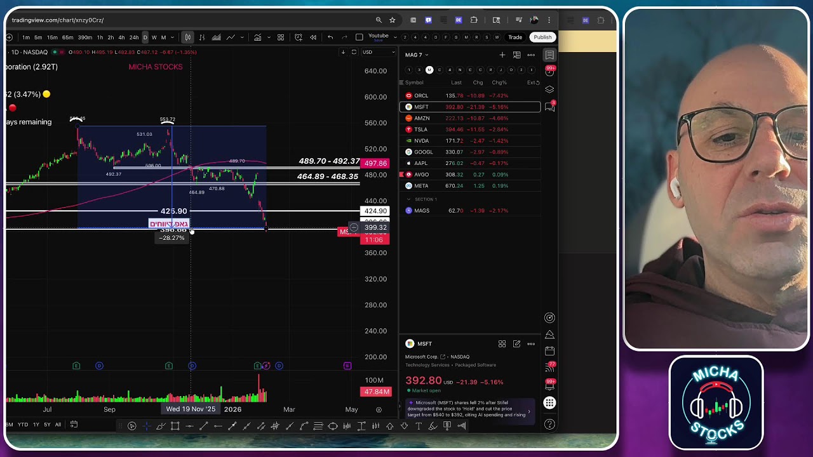Open the watchlist more options ellipsis

tap(531, 55)
